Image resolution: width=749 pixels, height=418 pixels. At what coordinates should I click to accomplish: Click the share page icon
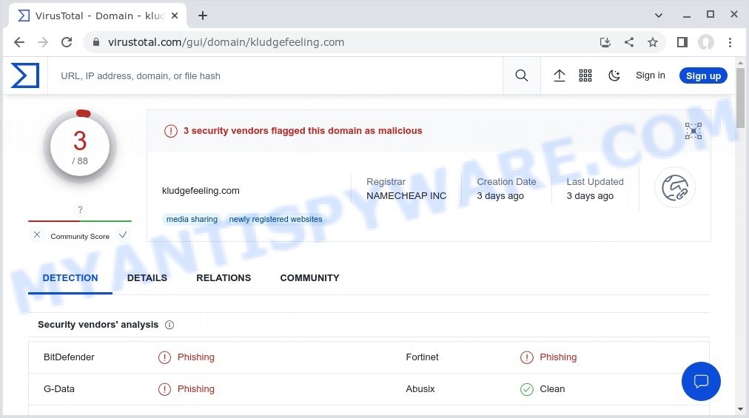[x=629, y=42]
